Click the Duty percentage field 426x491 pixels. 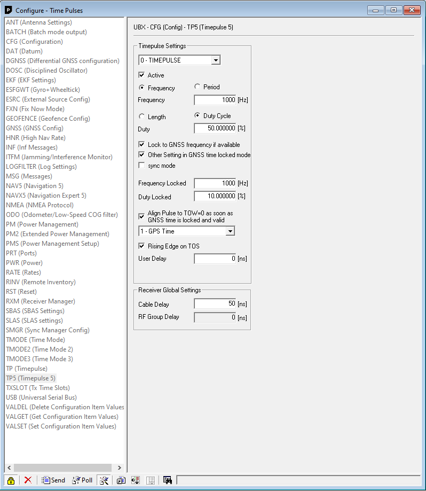215,128
